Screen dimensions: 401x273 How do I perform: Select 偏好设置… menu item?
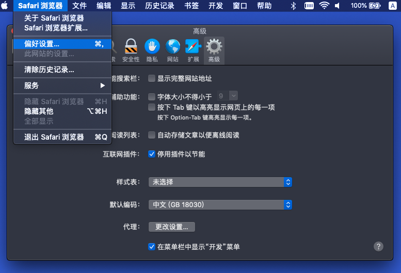pos(62,44)
